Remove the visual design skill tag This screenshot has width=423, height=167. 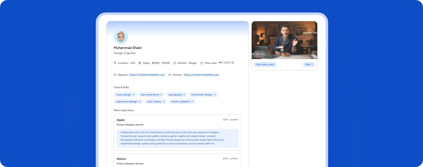tap(134, 94)
